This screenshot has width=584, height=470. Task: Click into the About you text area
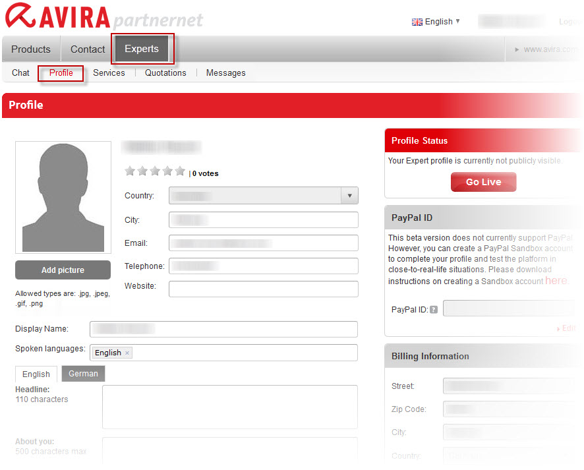tap(230, 451)
